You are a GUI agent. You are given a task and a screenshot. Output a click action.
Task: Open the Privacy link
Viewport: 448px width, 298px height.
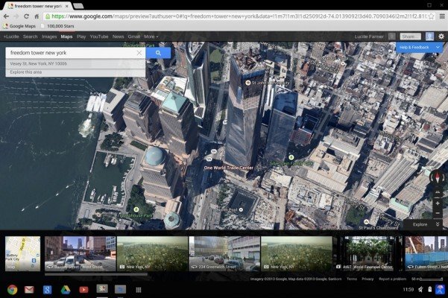click(x=367, y=279)
